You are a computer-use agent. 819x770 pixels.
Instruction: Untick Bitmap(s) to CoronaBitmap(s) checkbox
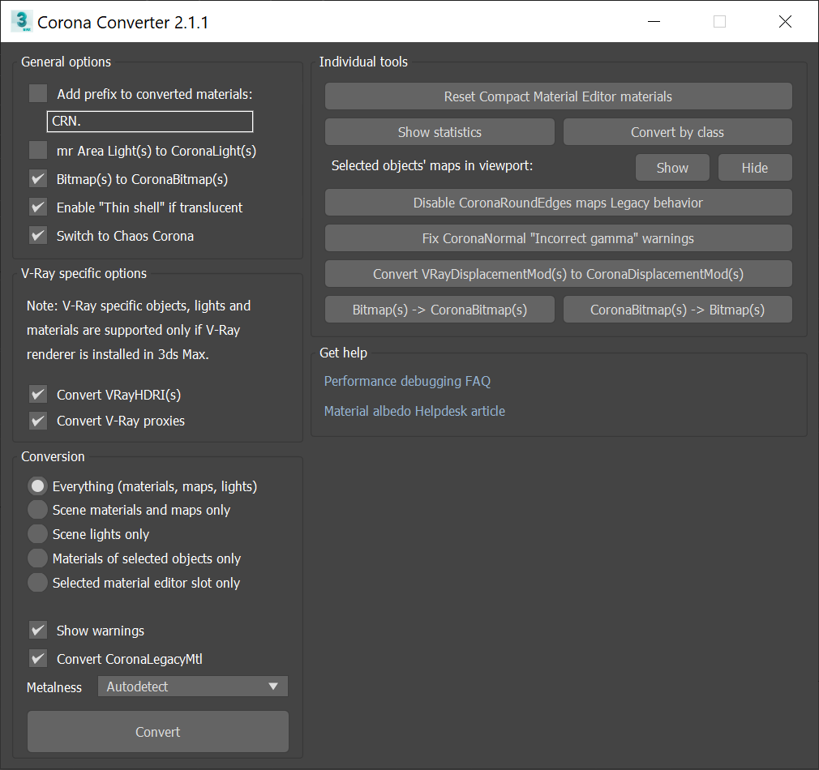38,179
